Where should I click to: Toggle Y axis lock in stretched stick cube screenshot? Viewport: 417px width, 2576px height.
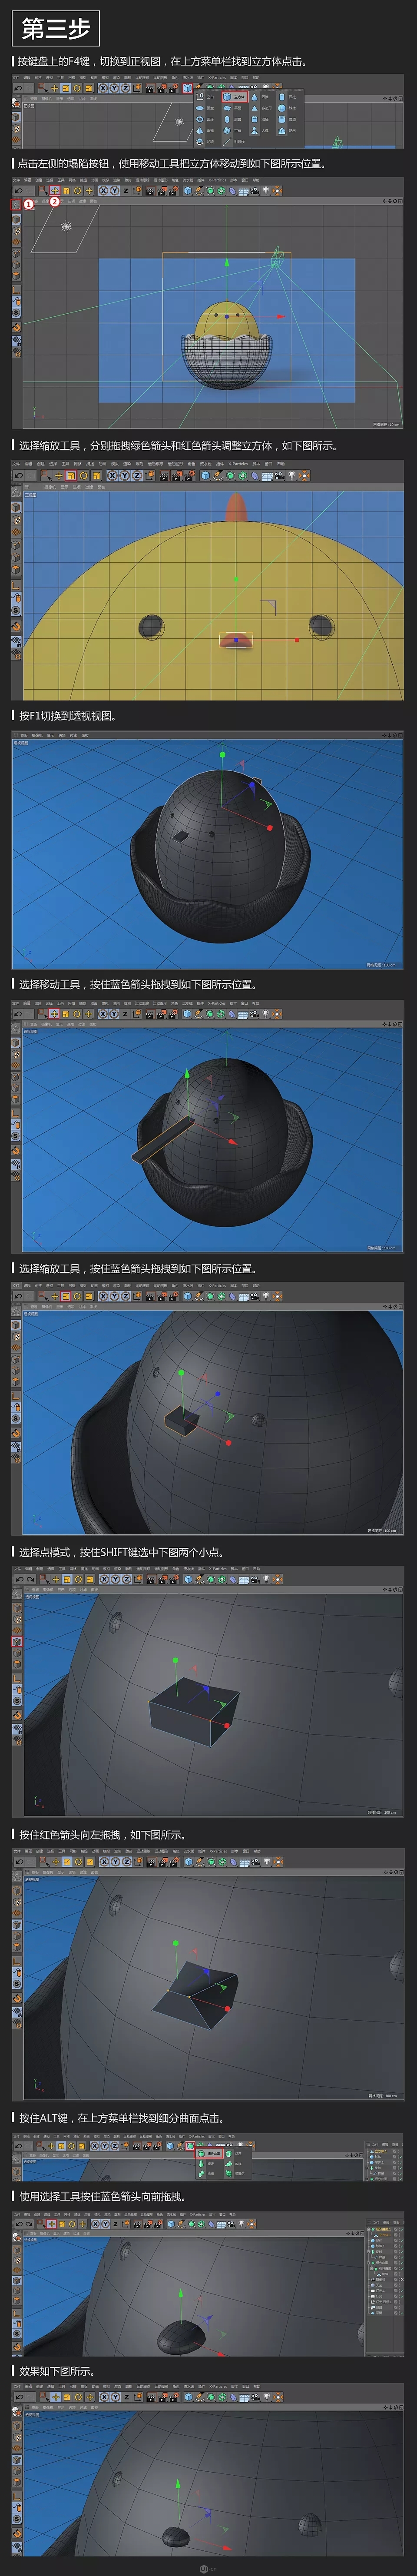(114, 1013)
